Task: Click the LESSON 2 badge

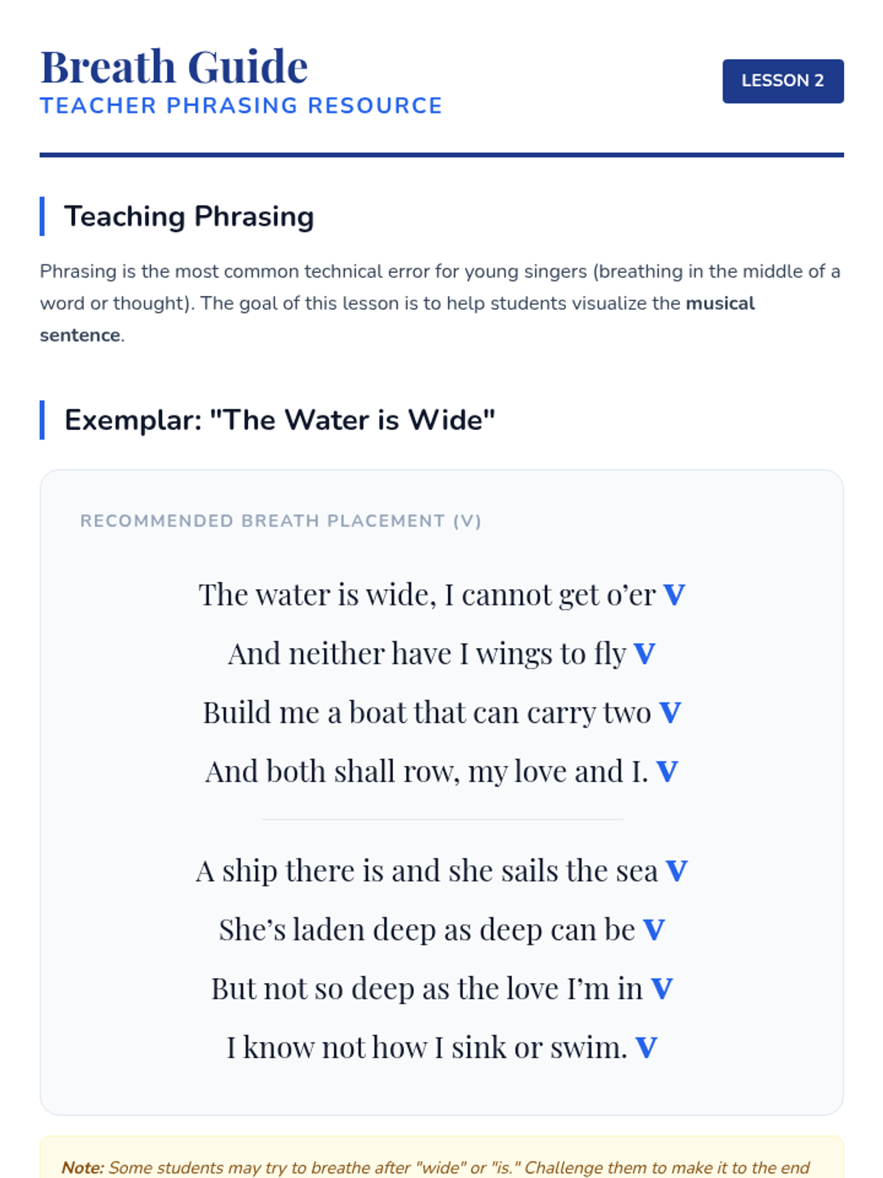Action: 782,81
